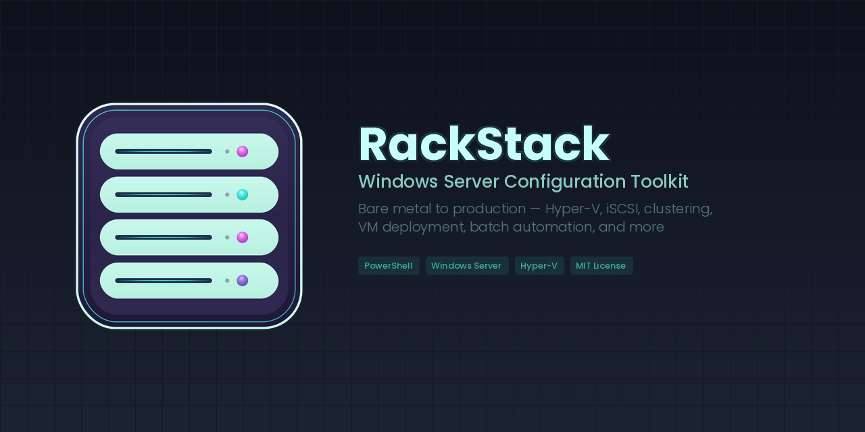Click the second server bay drive slot
The image size is (865, 432).
(162, 194)
